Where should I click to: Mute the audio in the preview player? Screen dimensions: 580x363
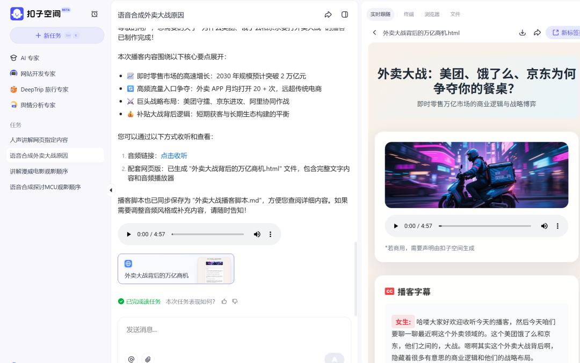[544, 226]
